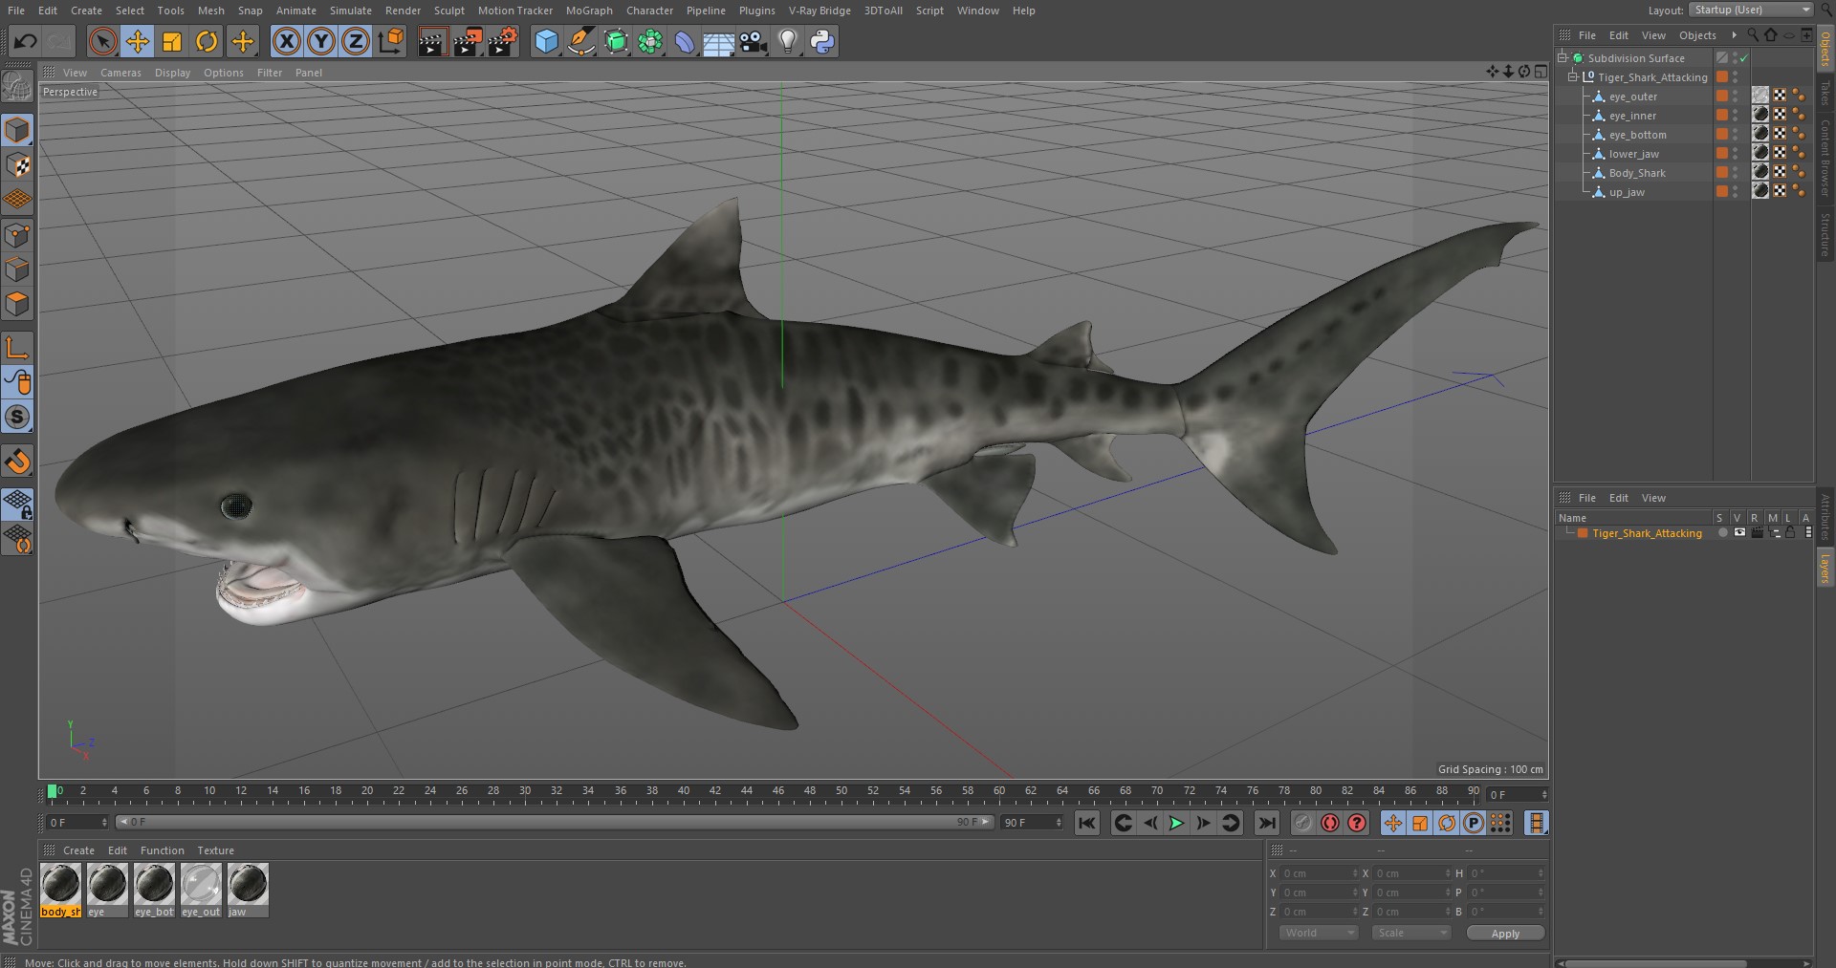The image size is (1836, 968).
Task: Click the eye_inner material tag
Action: tap(1760, 114)
